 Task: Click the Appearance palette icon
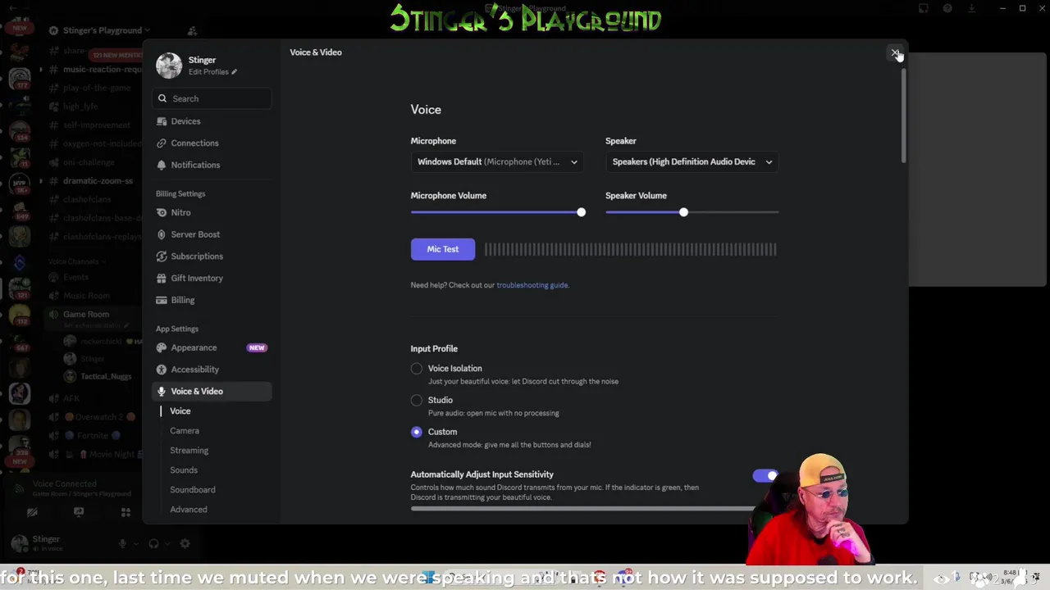pos(162,347)
